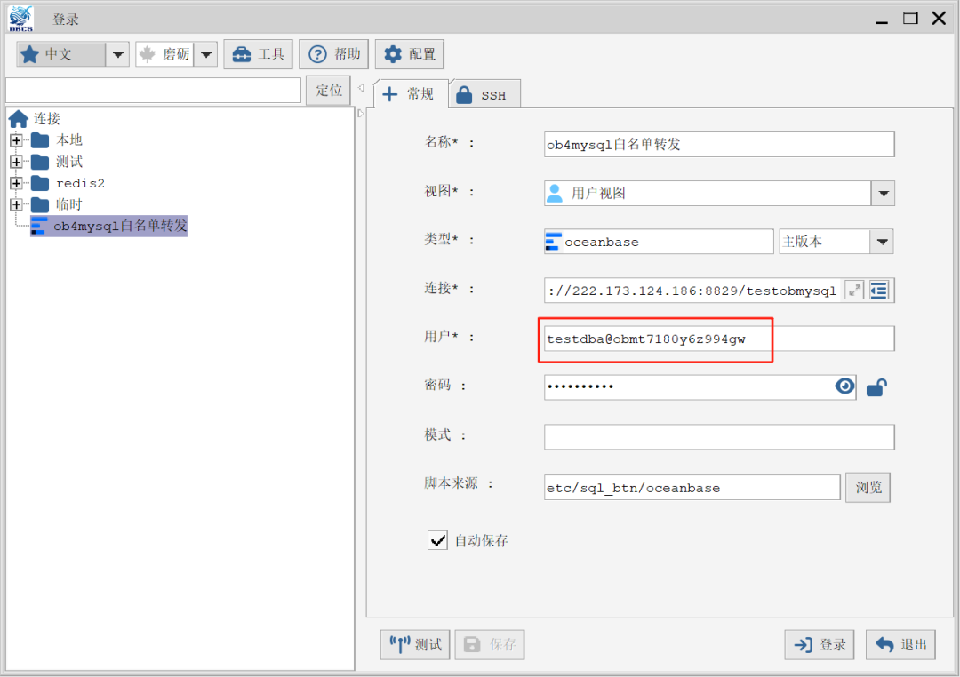Screen dimensions: 960x677
Task: Click the 用户 username input field
Action: click(719, 338)
